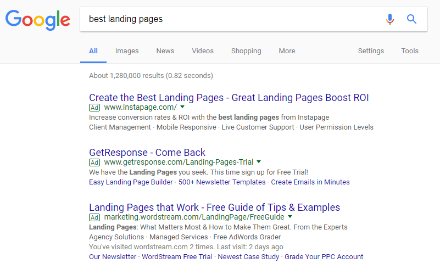Image resolution: width=440 pixels, height=269 pixels.
Task: Click 'Our Newsletter' sitelink
Action: [113, 257]
